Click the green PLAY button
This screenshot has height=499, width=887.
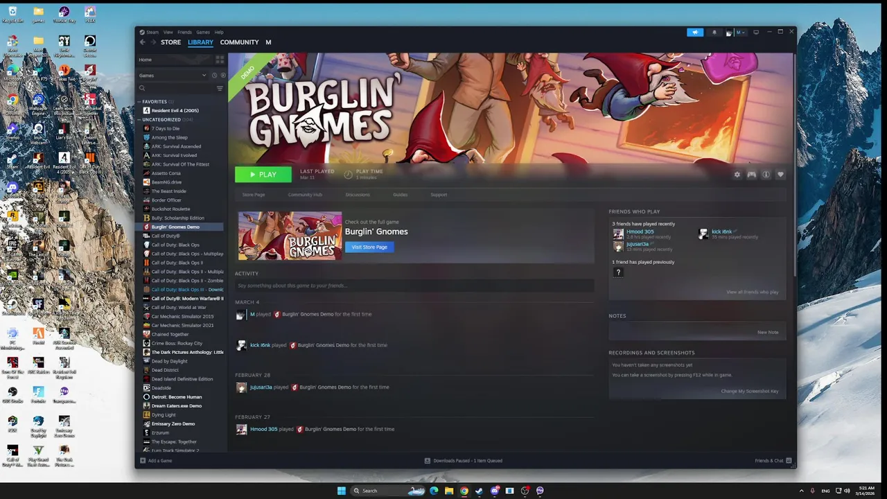tap(263, 175)
